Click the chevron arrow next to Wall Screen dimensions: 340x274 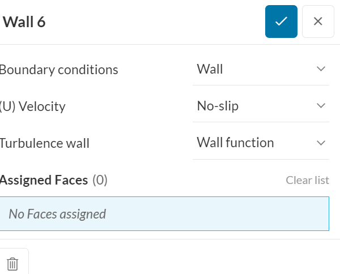[x=321, y=69]
